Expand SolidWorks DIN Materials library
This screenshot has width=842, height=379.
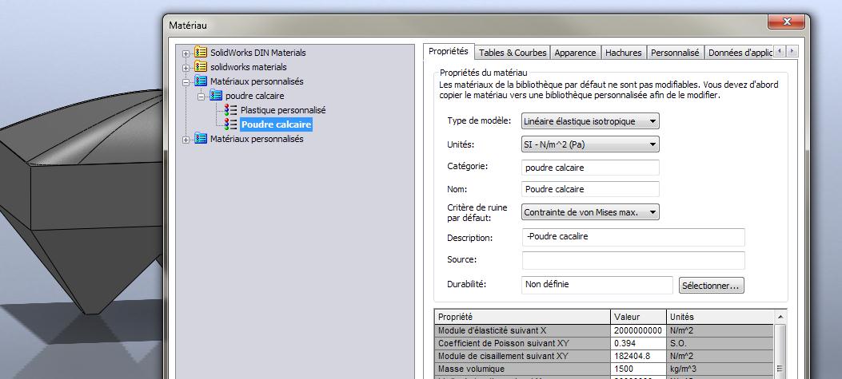tap(186, 53)
